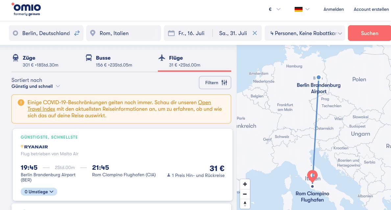This screenshot has width=391, height=210.
Task: Click the Omio logo
Action: click(x=26, y=10)
